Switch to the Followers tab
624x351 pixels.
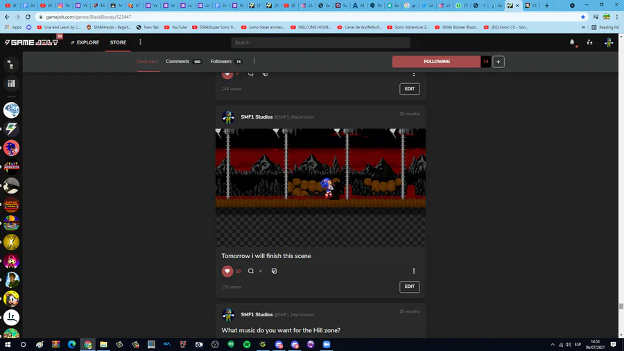[226, 61]
